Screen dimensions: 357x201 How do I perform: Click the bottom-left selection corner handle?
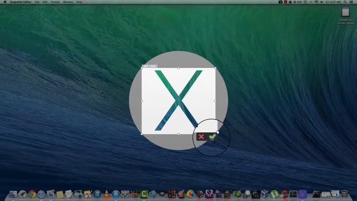pyautogui.click(x=142, y=134)
